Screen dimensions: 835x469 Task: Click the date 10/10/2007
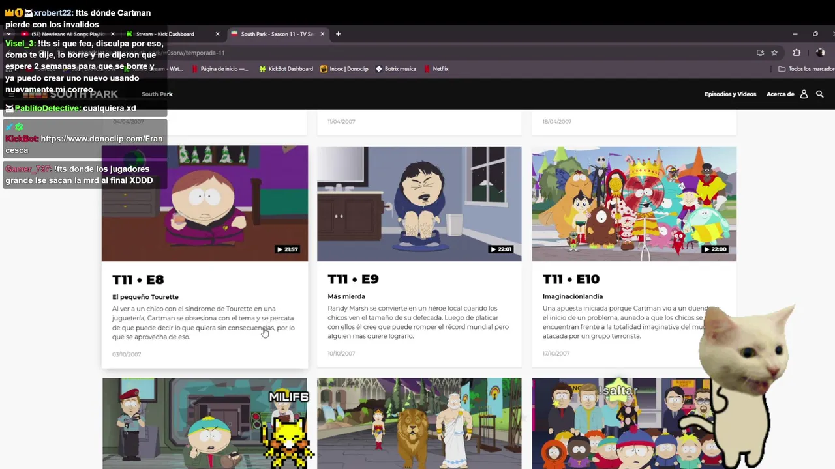click(x=341, y=354)
